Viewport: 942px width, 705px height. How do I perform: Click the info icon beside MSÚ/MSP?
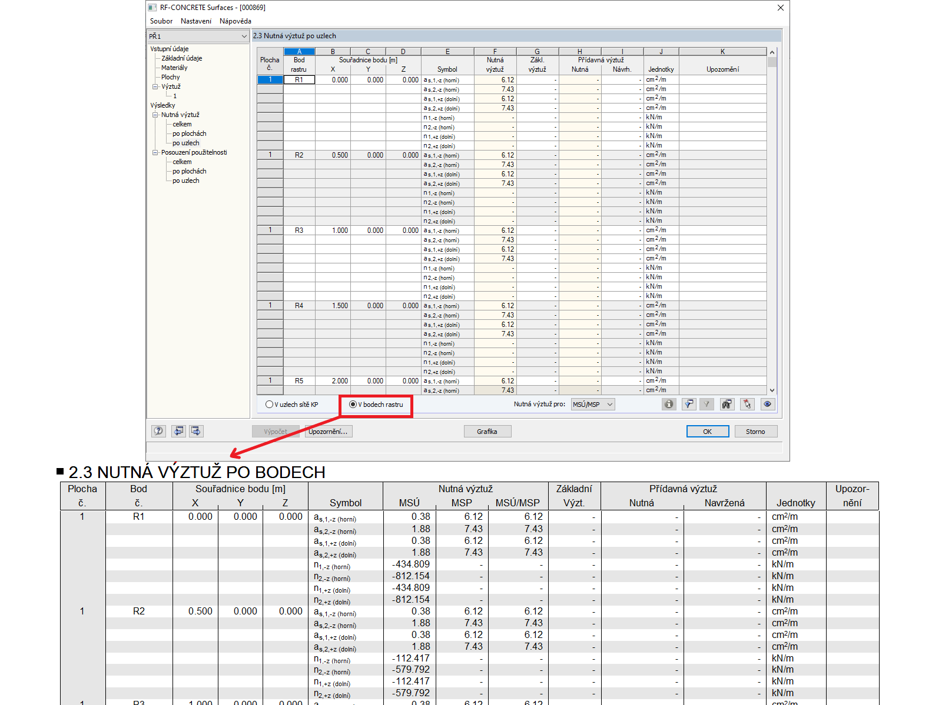coord(669,404)
